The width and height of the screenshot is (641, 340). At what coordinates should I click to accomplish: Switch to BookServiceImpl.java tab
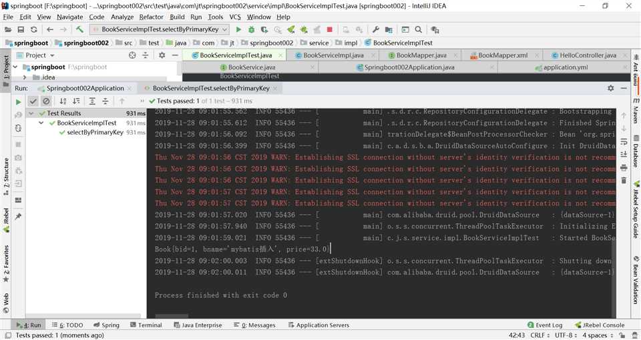(333, 55)
